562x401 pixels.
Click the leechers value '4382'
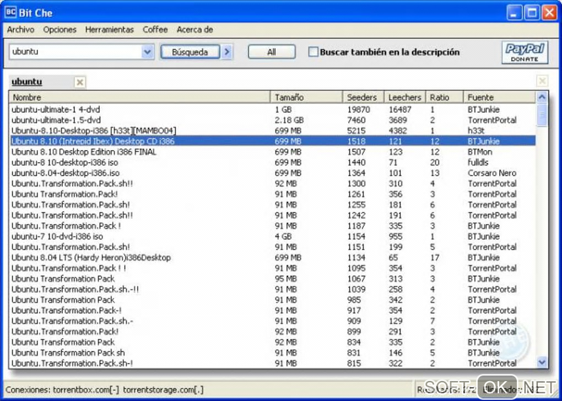point(398,131)
